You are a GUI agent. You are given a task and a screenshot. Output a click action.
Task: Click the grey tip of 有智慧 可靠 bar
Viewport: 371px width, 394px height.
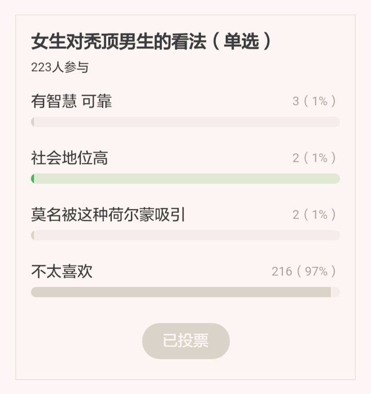coord(33,122)
